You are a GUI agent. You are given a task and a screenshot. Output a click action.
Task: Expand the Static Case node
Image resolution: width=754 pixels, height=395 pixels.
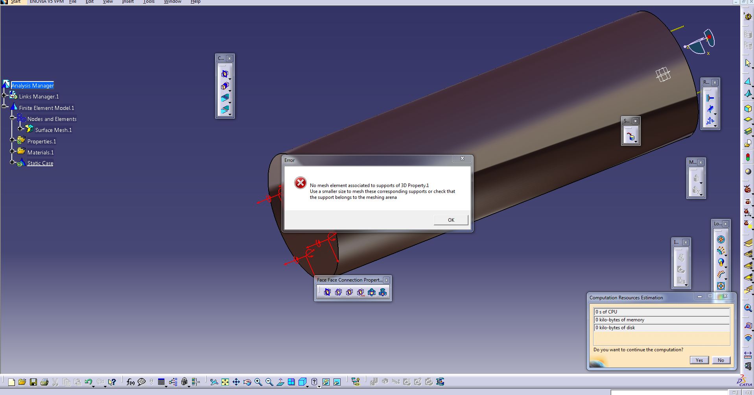pyautogui.click(x=12, y=162)
